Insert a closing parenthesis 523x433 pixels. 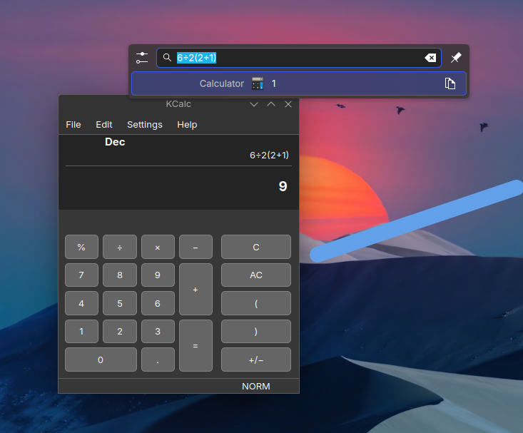point(256,331)
